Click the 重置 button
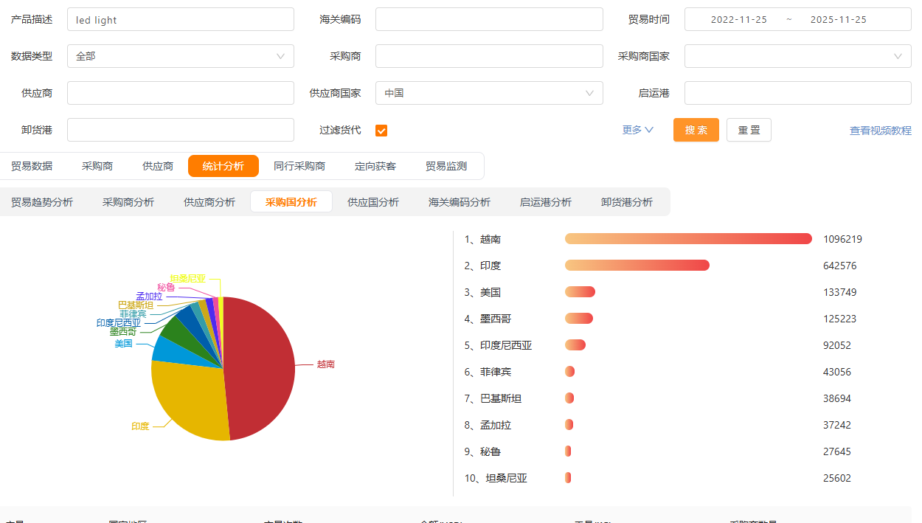 (x=749, y=130)
